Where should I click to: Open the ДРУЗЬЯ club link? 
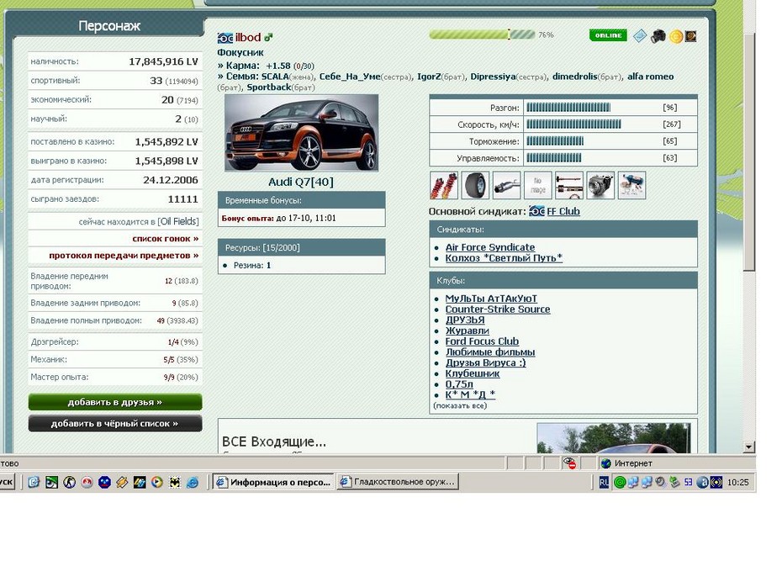465,320
